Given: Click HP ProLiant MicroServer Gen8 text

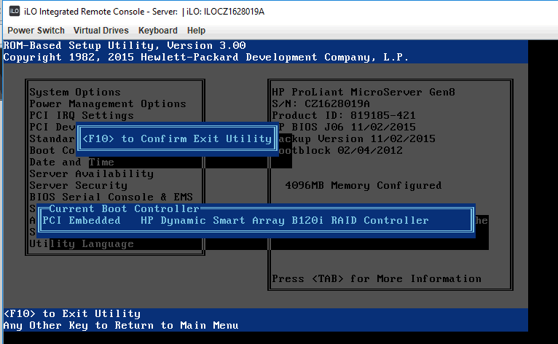Looking at the screenshot, I should coord(364,93).
